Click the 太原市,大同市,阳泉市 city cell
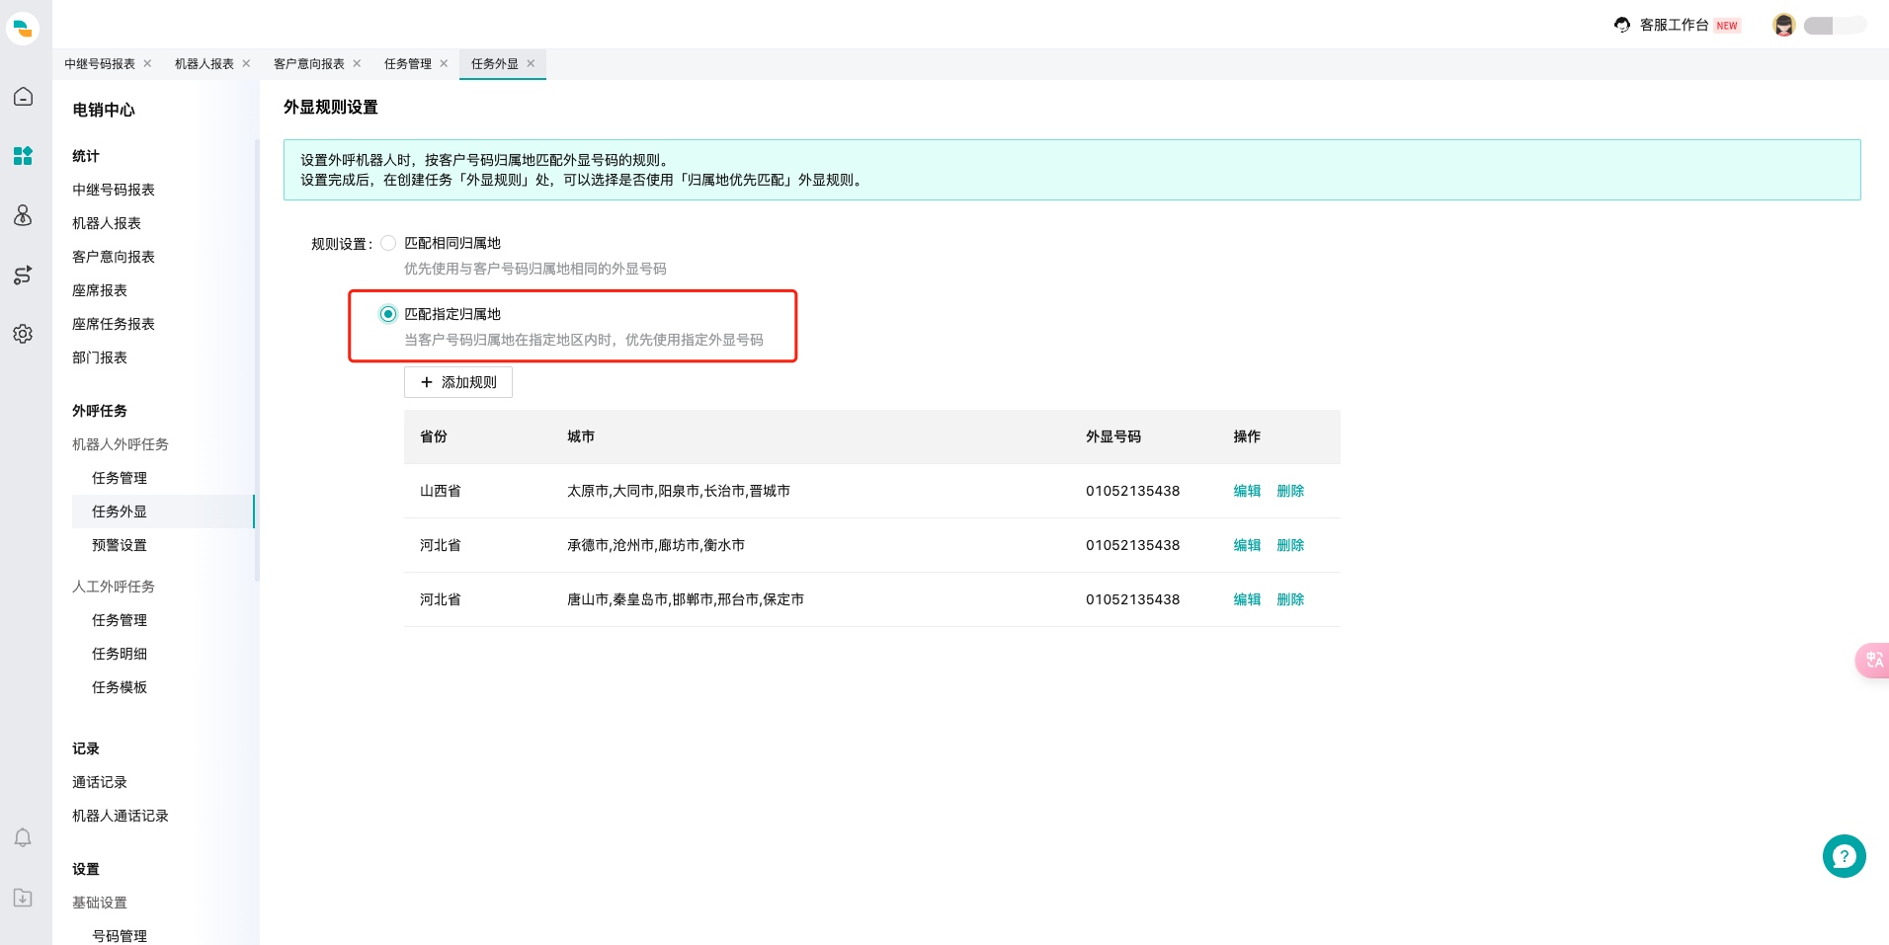The height and width of the screenshot is (945, 1889). click(x=679, y=491)
